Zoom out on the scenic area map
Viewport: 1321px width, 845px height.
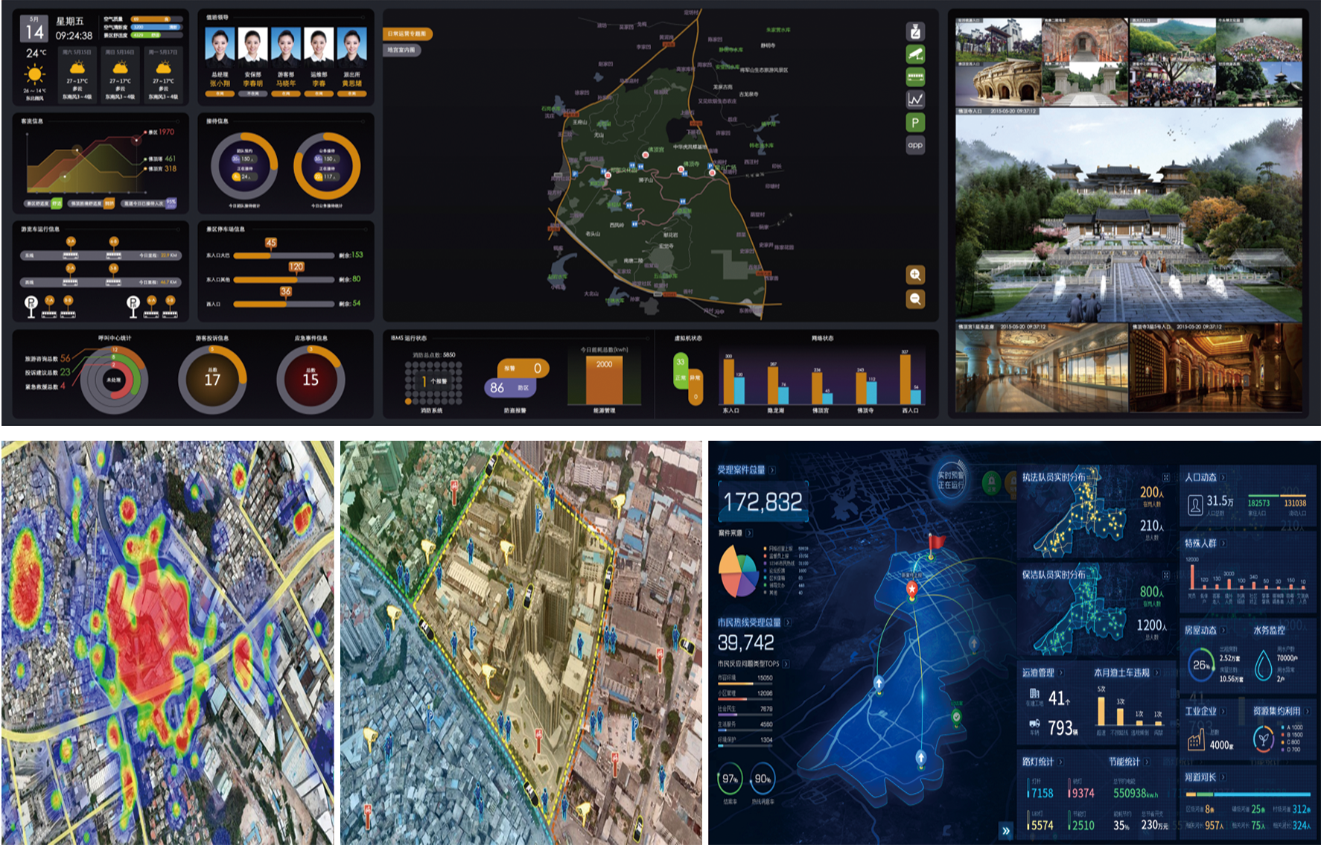coord(915,299)
